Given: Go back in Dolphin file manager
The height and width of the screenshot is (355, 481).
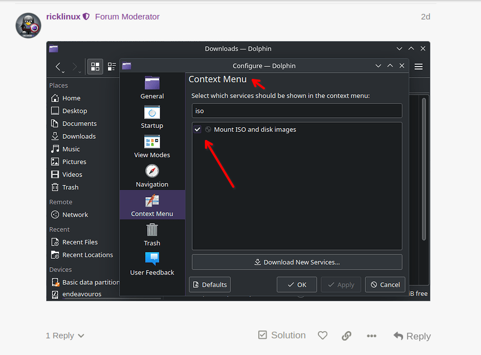Looking at the screenshot, I should [58, 67].
